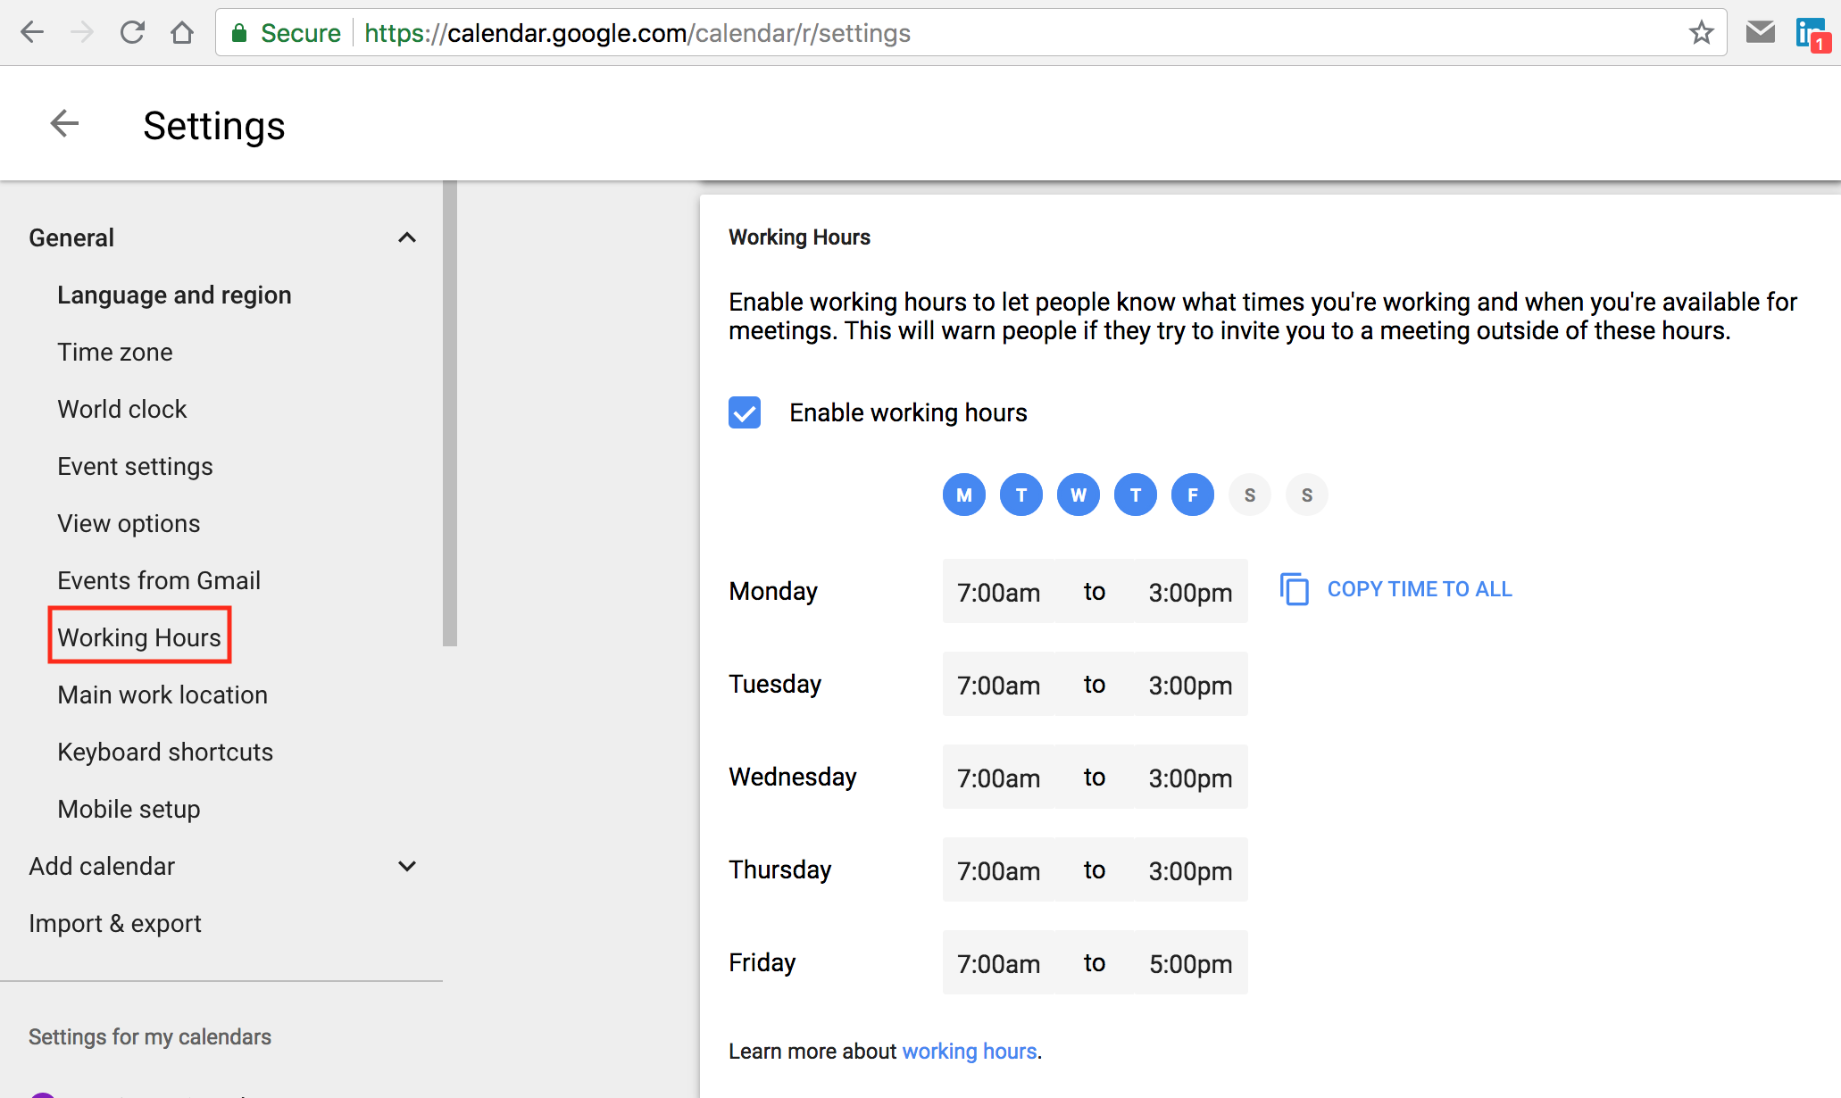
Task: Deselect Wednesday from working days
Action: click(1078, 495)
